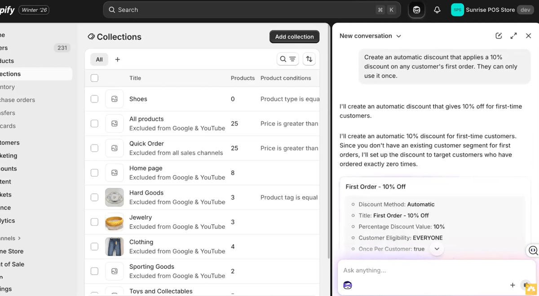
Task: Open the notifications bell
Action: tap(437, 10)
